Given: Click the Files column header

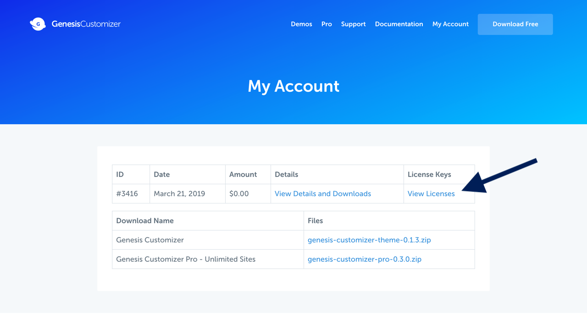Looking at the screenshot, I should 389,221.
